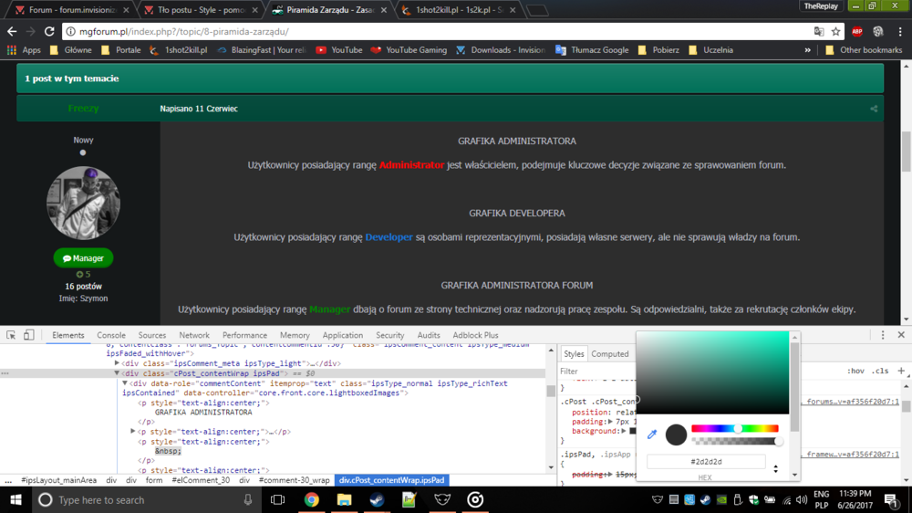Open the Apps shortcut in bookmarks bar
The width and height of the screenshot is (912, 513).
(x=24, y=50)
